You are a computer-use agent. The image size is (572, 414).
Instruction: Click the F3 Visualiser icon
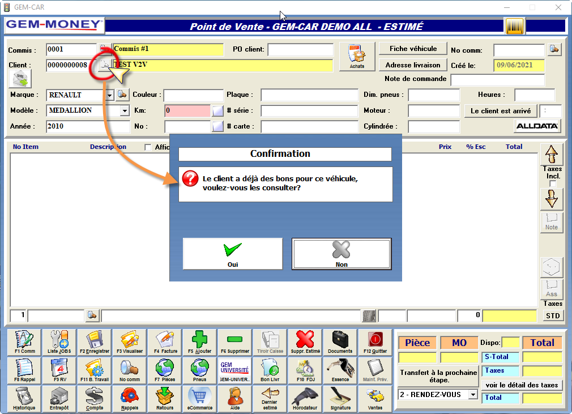click(130, 342)
